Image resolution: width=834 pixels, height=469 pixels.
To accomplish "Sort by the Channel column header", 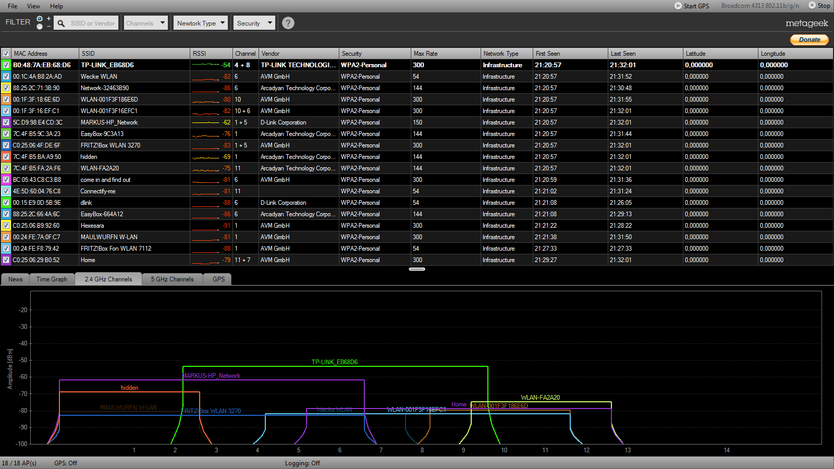I will pos(246,54).
